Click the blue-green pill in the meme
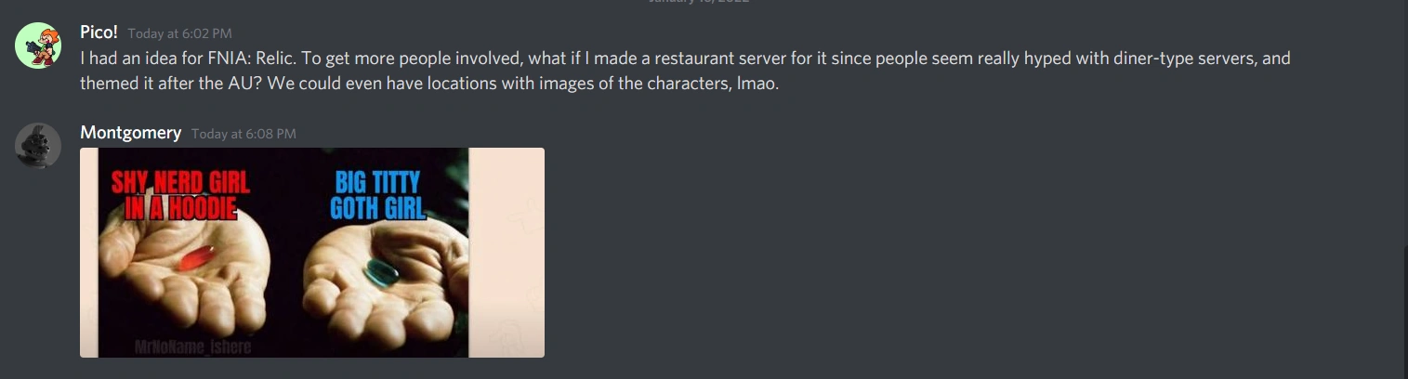The width and height of the screenshot is (1408, 379). coord(382,272)
